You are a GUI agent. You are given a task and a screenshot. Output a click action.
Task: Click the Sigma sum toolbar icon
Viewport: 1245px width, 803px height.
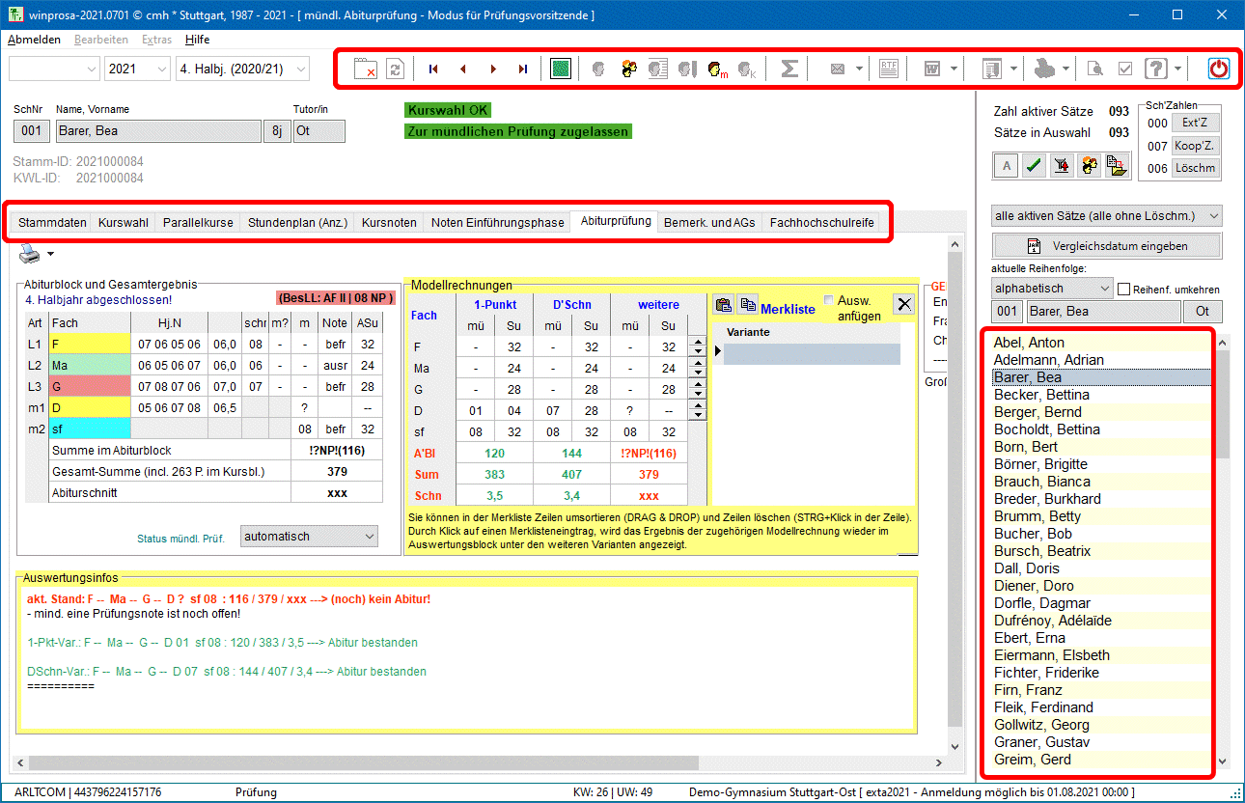(x=788, y=69)
